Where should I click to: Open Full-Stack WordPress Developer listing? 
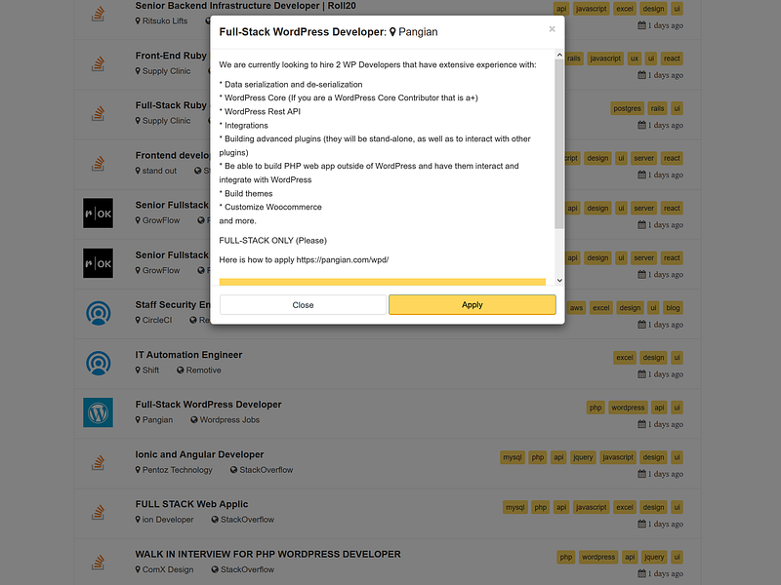[208, 405]
